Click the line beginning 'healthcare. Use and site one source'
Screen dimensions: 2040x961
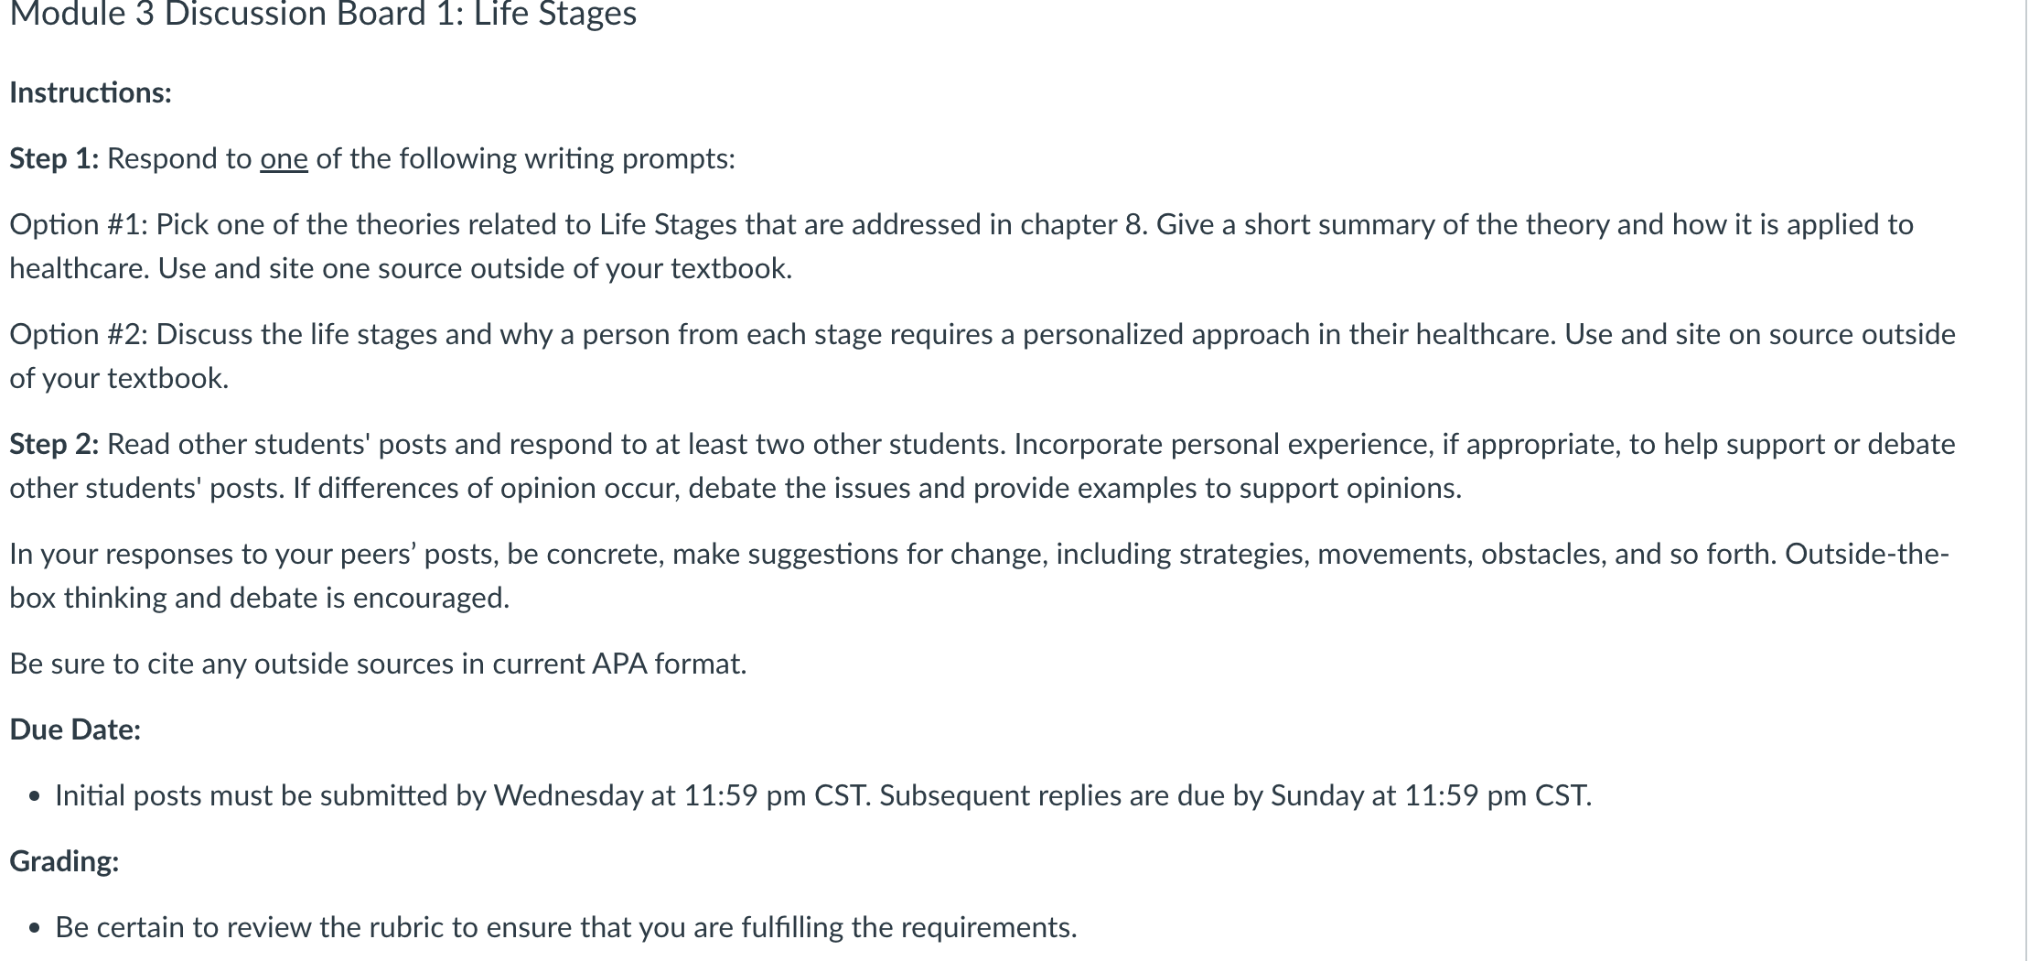[x=401, y=269]
